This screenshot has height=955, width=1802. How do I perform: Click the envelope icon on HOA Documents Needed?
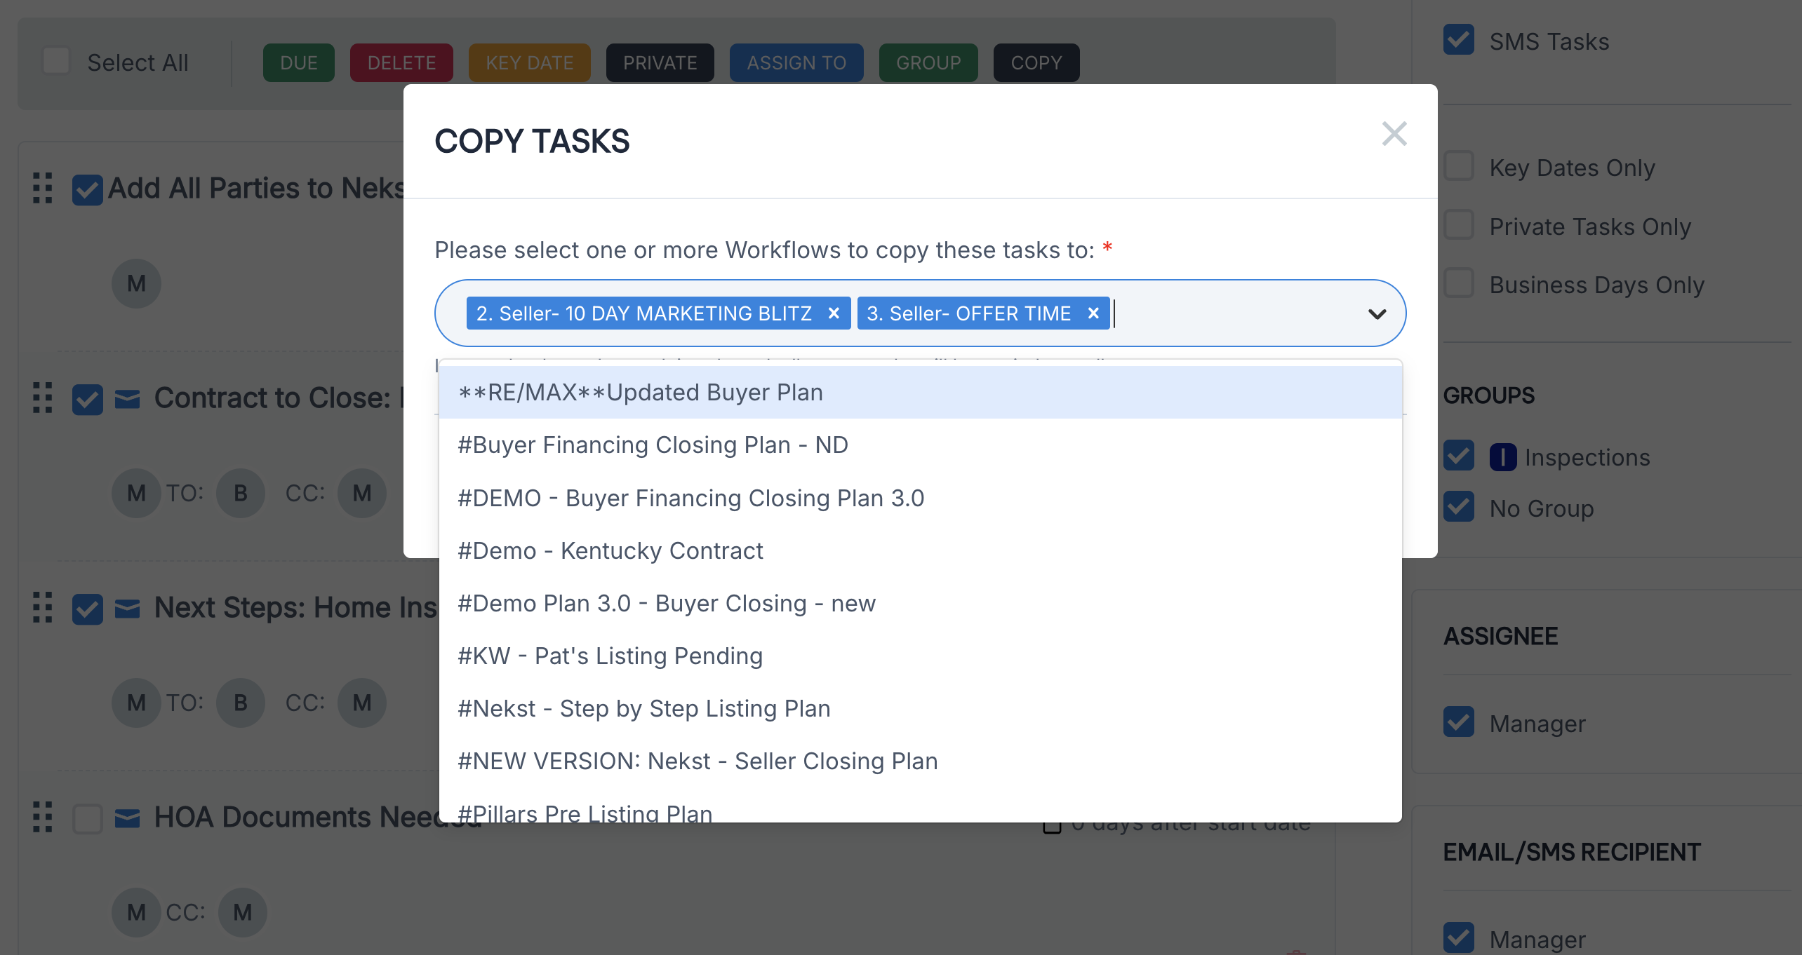coord(127,818)
